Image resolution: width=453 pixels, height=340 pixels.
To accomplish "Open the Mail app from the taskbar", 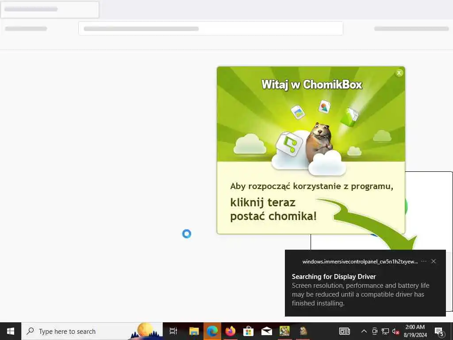I will click(266, 331).
